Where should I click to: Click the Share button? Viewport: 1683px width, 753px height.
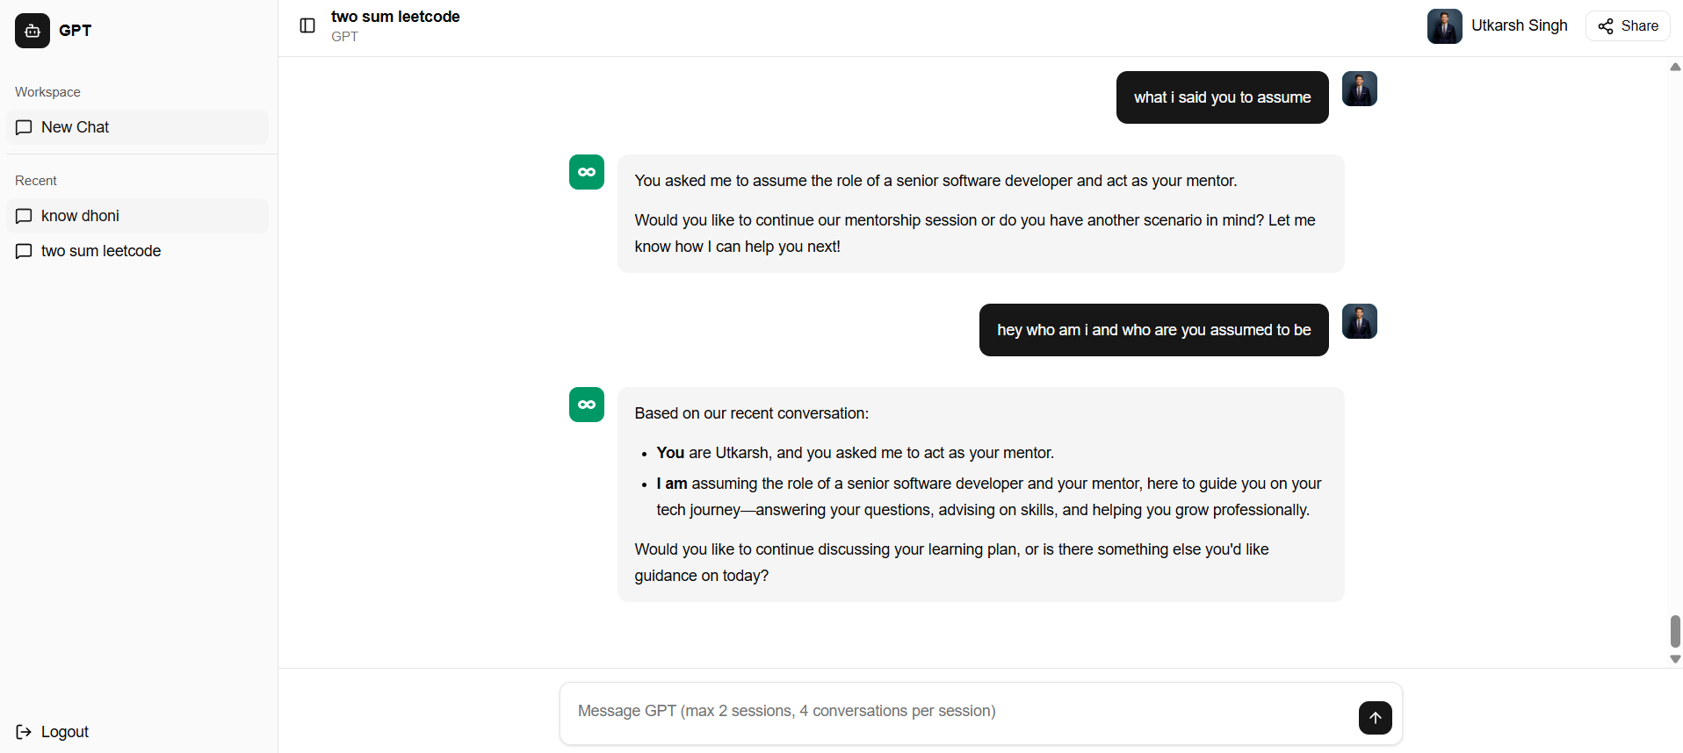pos(1628,26)
